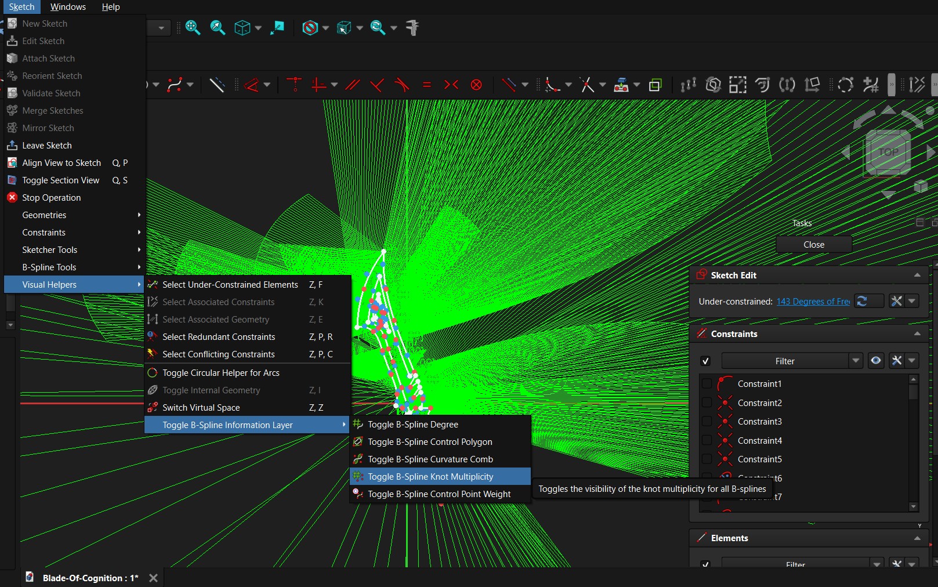This screenshot has width=938, height=587.
Task: Toggle constraint visibility eye button
Action: click(x=876, y=361)
